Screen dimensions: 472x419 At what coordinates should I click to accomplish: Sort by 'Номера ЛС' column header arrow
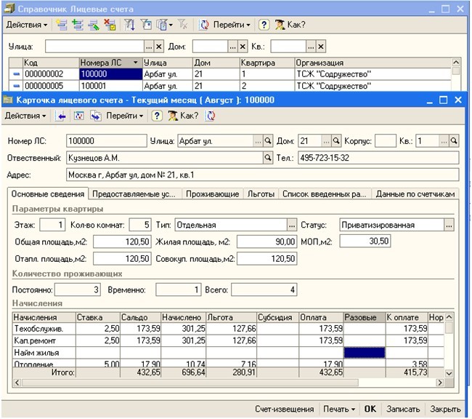[x=136, y=63]
